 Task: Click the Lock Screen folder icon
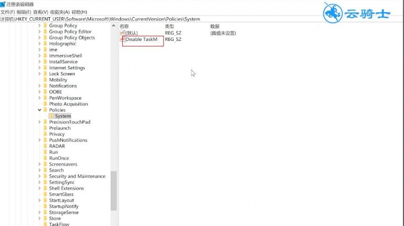click(45, 74)
